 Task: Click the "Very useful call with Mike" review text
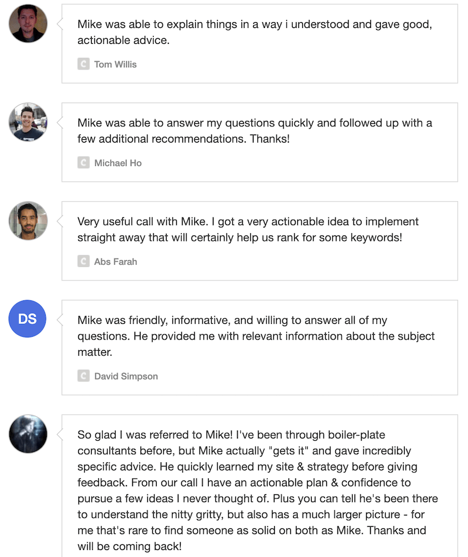248,230
